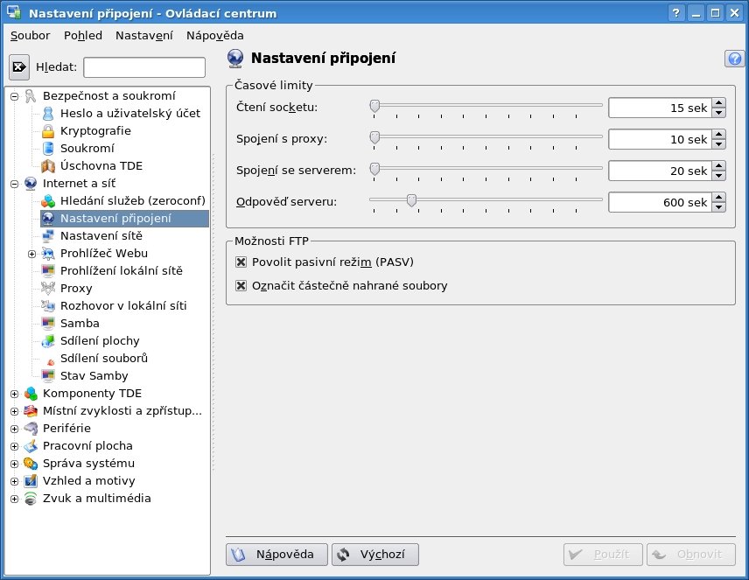Image resolution: width=749 pixels, height=580 pixels.
Task: Expand the Prohlížeč Webu subtree
Action: pyautogui.click(x=32, y=255)
